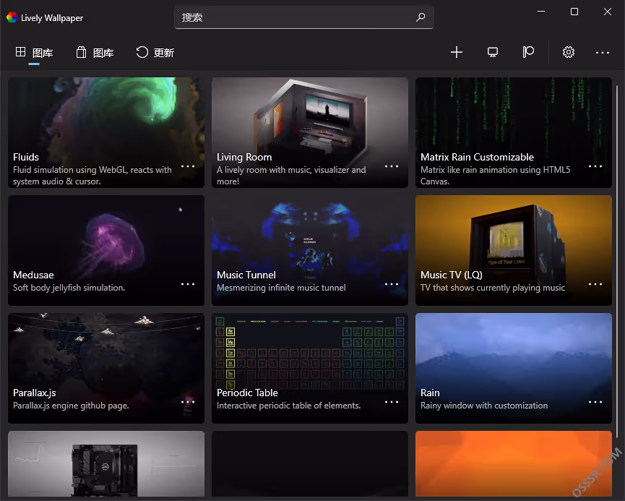Maximize the Lively Wallpaper window

(x=574, y=12)
